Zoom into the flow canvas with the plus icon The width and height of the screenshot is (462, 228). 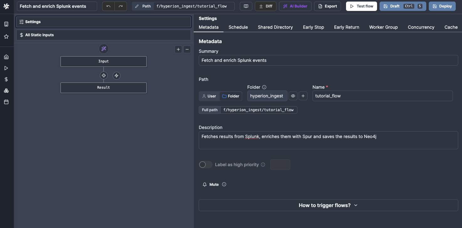click(178, 49)
